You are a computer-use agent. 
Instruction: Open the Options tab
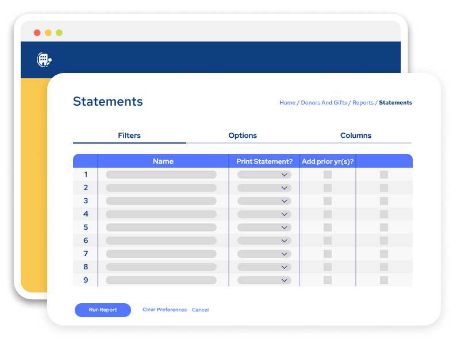point(243,136)
